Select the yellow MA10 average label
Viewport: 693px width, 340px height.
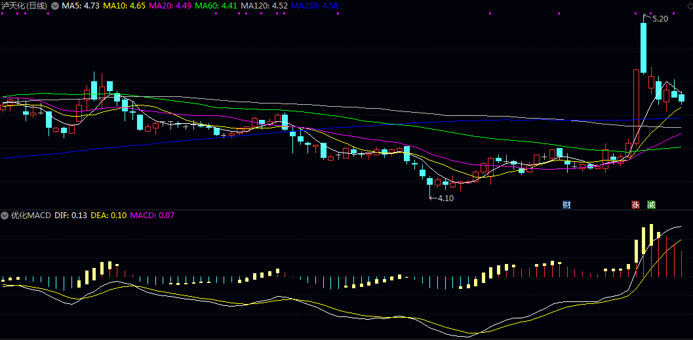125,6
